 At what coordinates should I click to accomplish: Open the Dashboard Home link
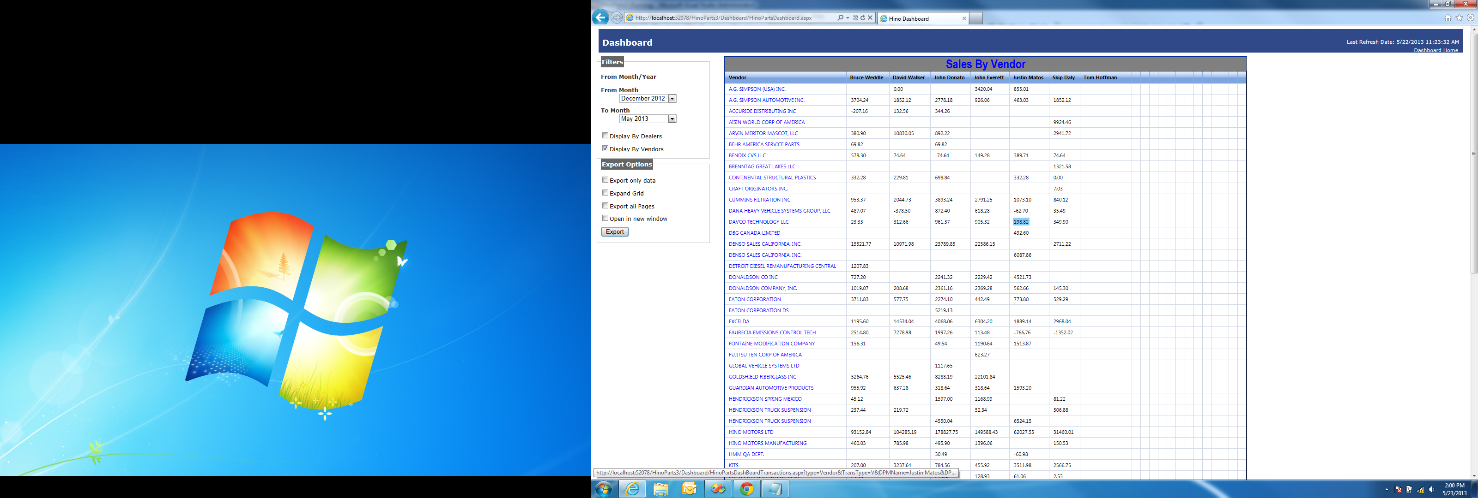pyautogui.click(x=1436, y=50)
